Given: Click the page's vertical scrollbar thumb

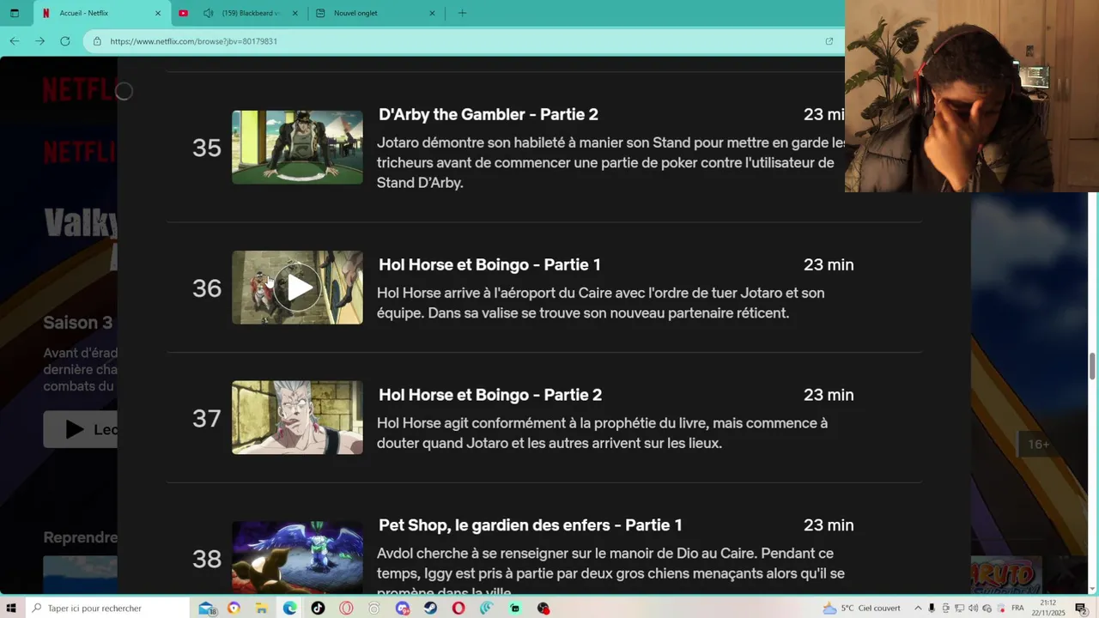Looking at the screenshot, I should (x=1093, y=366).
